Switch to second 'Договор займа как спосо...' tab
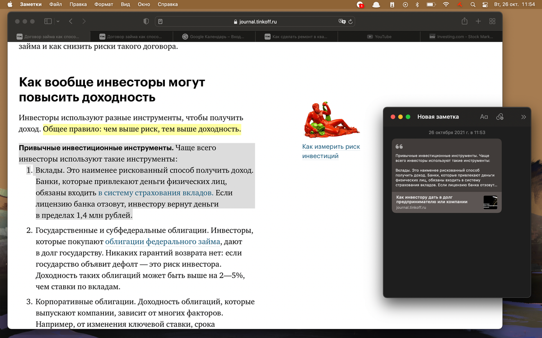 point(131,37)
